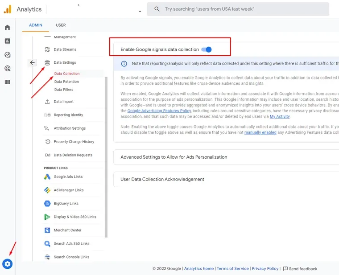339x275 pixels.
Task: Disable Google signals data collection toggle
Action: [207, 49]
